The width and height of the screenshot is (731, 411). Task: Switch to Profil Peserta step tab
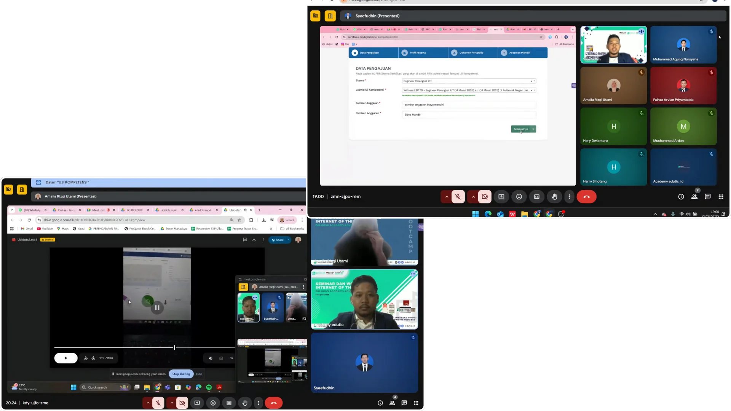(423, 53)
